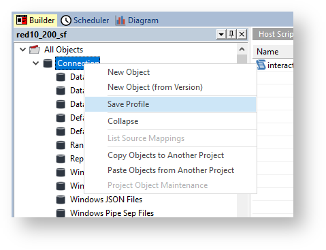Select Save Profile menu entry

click(170, 104)
